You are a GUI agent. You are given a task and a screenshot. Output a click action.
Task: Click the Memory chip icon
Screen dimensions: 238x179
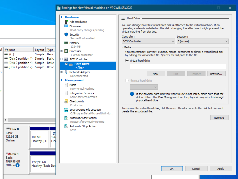coord(66,43)
